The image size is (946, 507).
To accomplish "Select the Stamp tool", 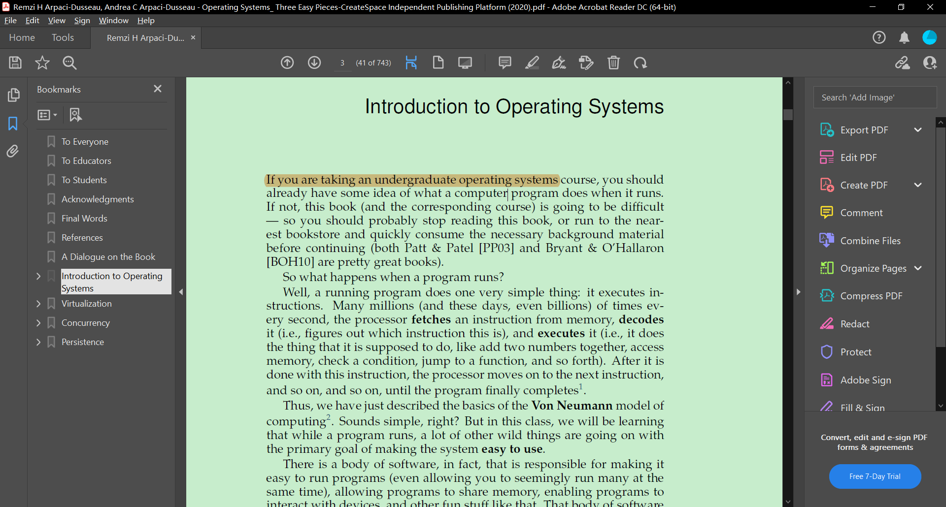I will 586,63.
